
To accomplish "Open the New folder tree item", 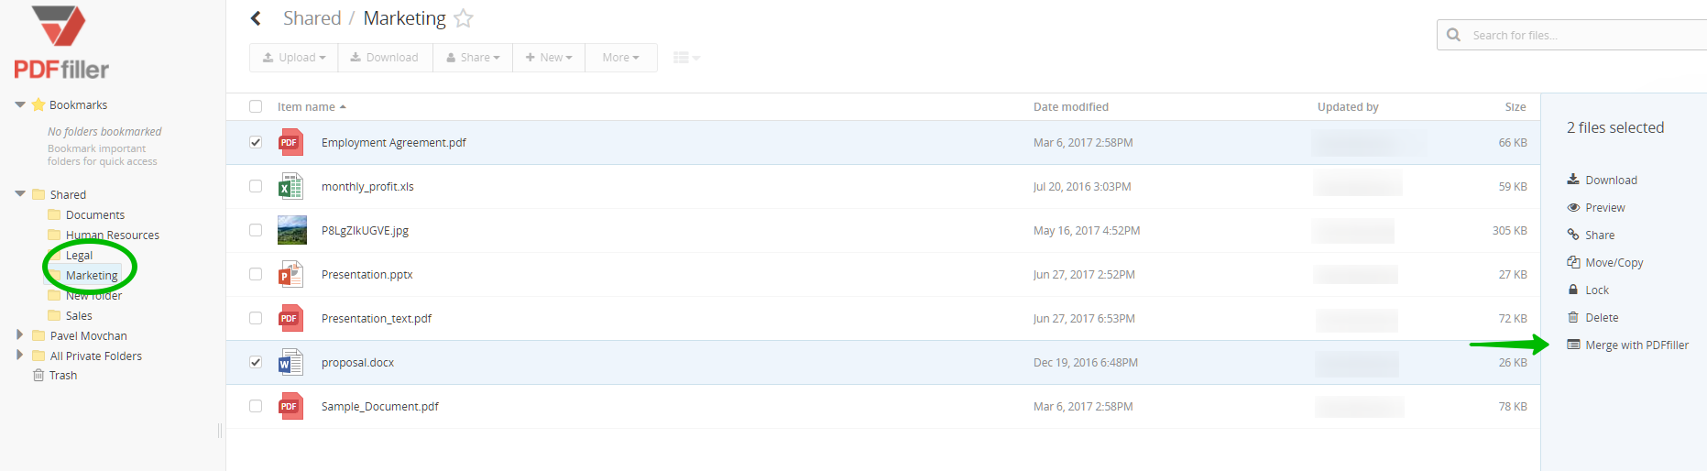I will point(93,295).
